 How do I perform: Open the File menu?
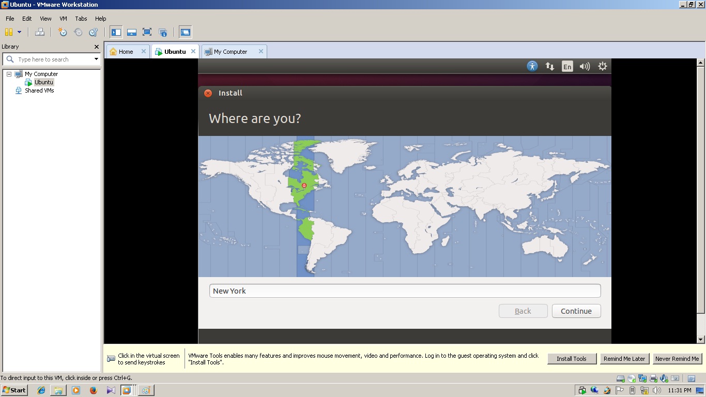[10, 19]
